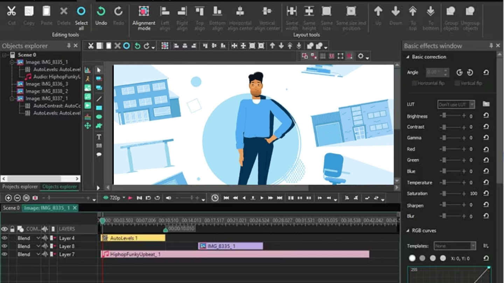Select the HiphopFunkyUpbeat_1 audio clip
This screenshot has height=283, width=504.
pos(235,254)
